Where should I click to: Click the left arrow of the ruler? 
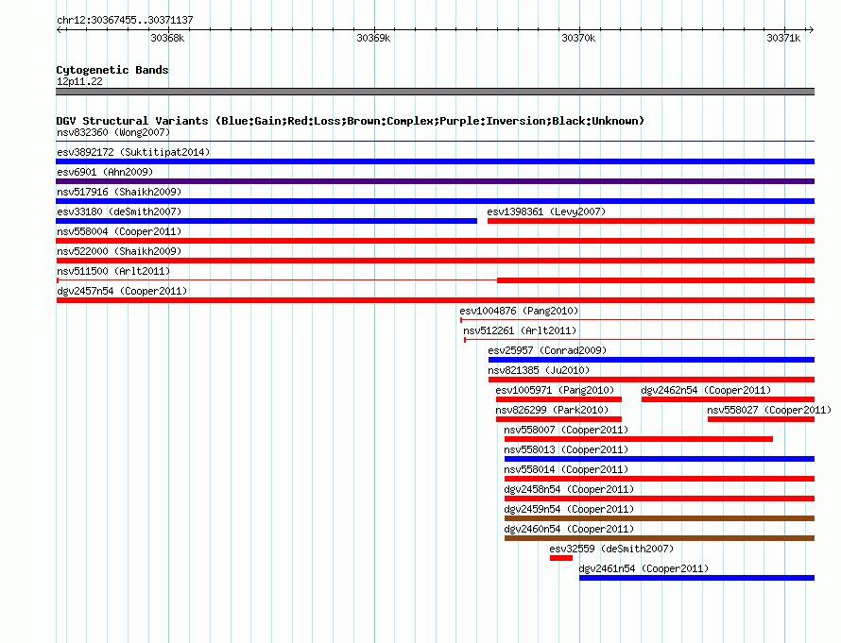[x=60, y=29]
